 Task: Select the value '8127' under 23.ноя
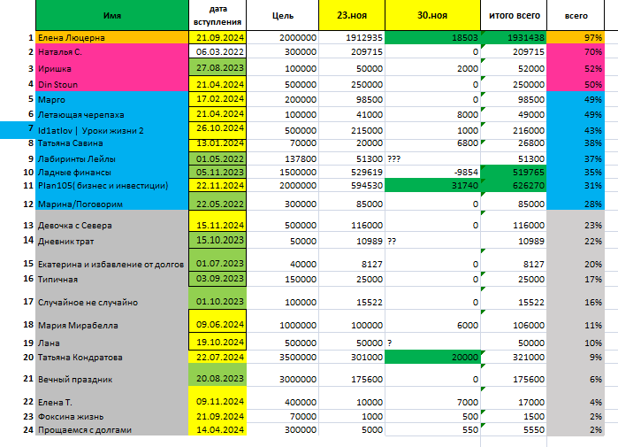click(352, 260)
